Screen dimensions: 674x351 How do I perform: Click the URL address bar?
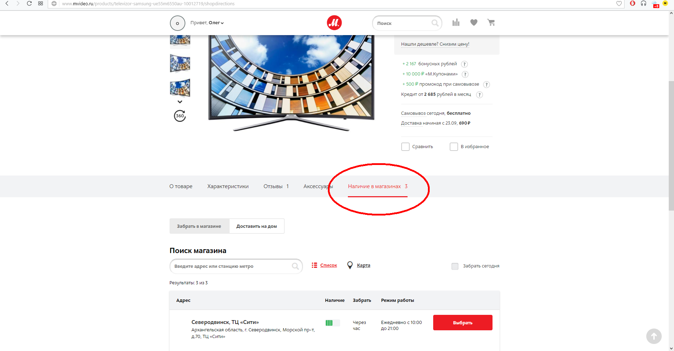(x=337, y=4)
